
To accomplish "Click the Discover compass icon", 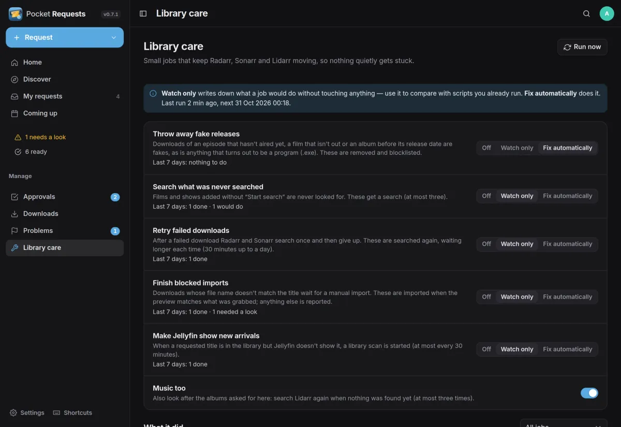I will [x=14, y=79].
